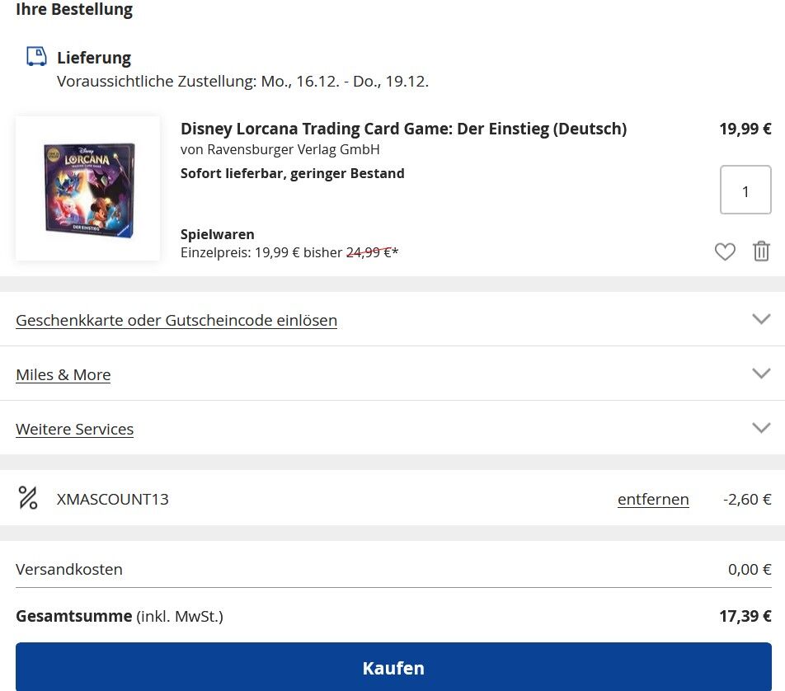
Task: Open Geschenkkarte oder Gutscheincode einlösen link
Action: click(x=176, y=321)
